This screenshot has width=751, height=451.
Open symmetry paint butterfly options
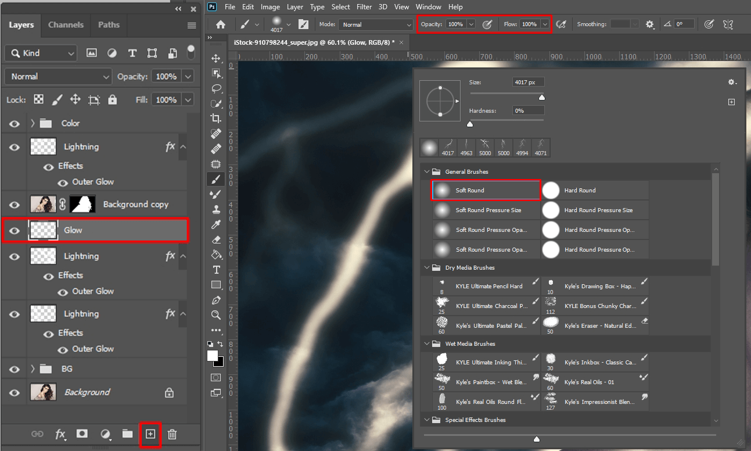point(728,24)
